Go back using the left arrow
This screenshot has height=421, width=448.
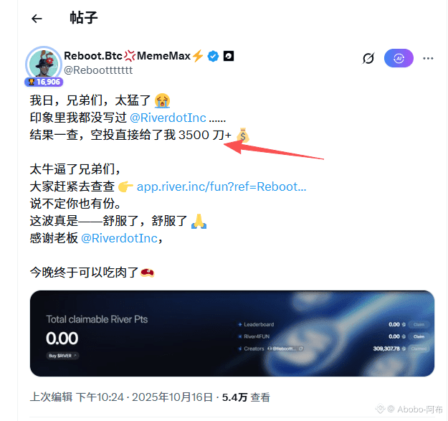coord(37,19)
